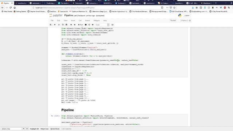The height and width of the screenshot is (131, 233).
Task: Click the Trusted notebook indicator
Action: [173, 20]
